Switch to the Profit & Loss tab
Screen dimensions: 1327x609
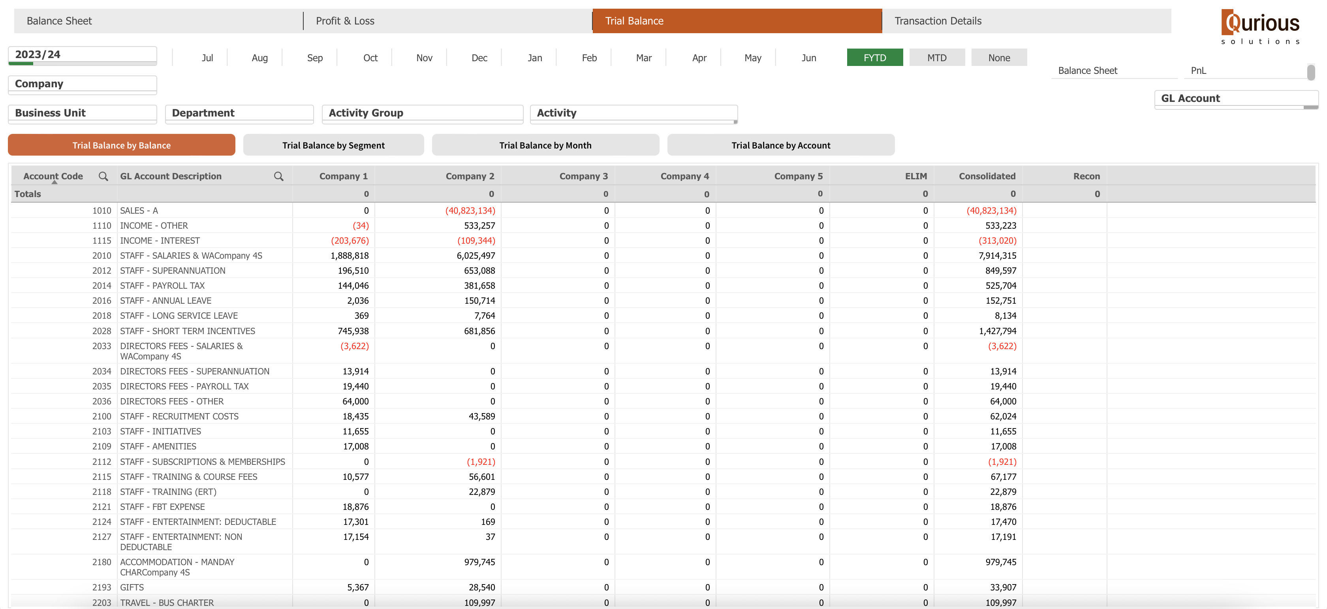click(447, 21)
